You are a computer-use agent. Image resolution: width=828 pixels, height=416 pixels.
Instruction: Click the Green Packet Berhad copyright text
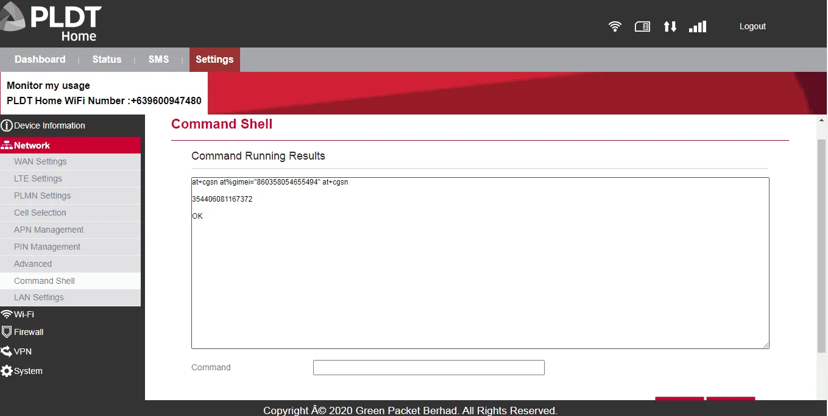point(410,411)
